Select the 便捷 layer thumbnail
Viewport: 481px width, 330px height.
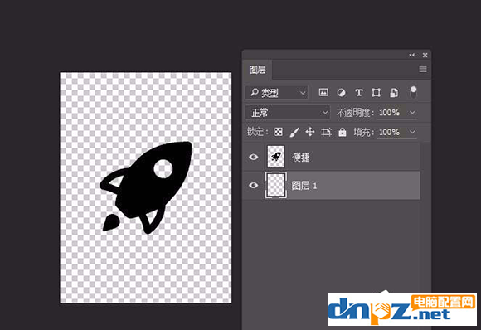[276, 157]
